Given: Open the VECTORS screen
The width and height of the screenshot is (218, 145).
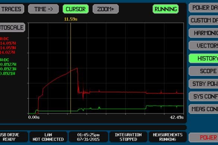Looking at the screenshot, I should pos(203,46).
